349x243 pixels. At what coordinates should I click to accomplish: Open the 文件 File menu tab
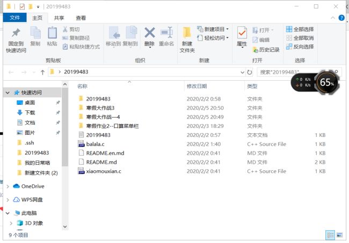click(x=14, y=18)
